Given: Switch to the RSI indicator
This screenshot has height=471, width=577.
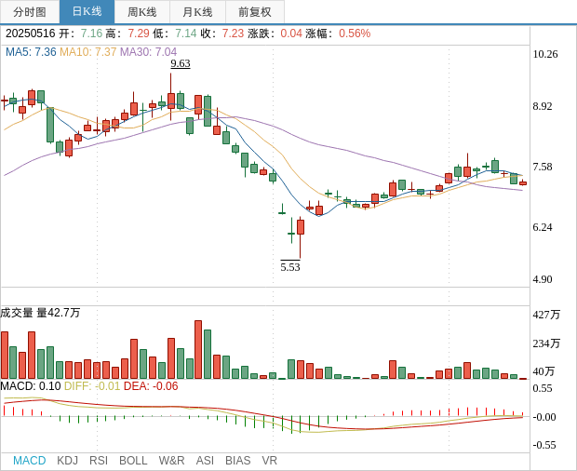Looking at the screenshot, I should tap(99, 461).
